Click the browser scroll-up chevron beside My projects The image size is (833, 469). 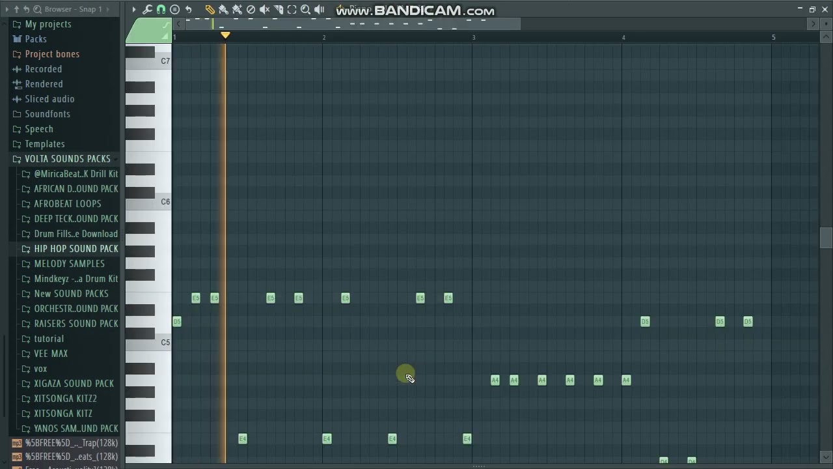5,24
